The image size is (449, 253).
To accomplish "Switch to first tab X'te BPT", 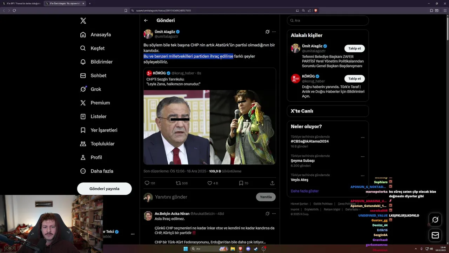I will point(22,4).
